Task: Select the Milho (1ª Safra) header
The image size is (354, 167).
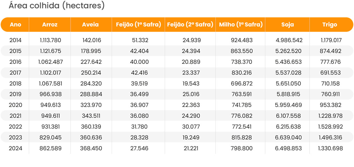Action: click(x=241, y=25)
